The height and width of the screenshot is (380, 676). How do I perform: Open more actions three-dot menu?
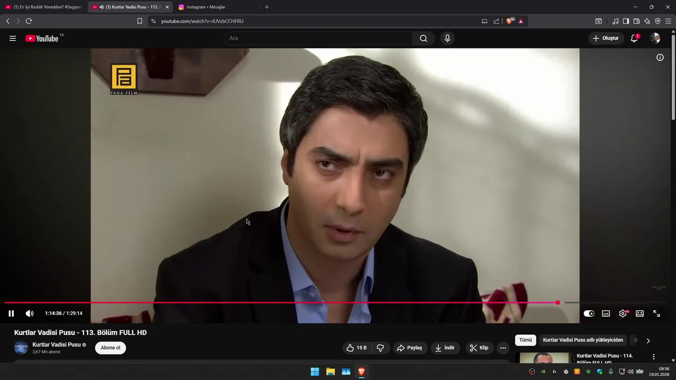503,348
